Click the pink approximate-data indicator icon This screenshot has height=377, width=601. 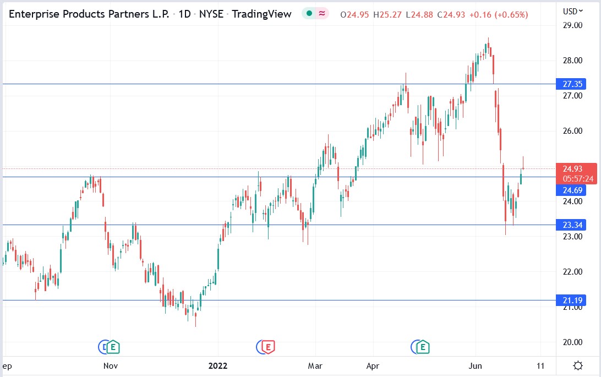point(322,14)
